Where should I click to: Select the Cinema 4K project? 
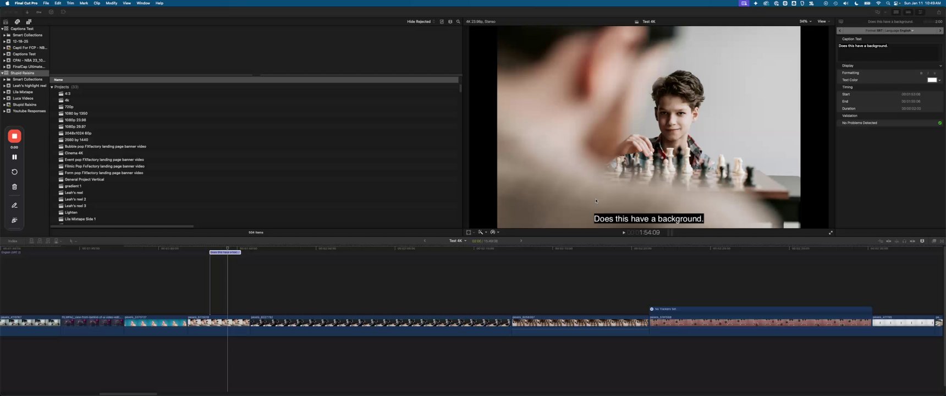(74, 153)
